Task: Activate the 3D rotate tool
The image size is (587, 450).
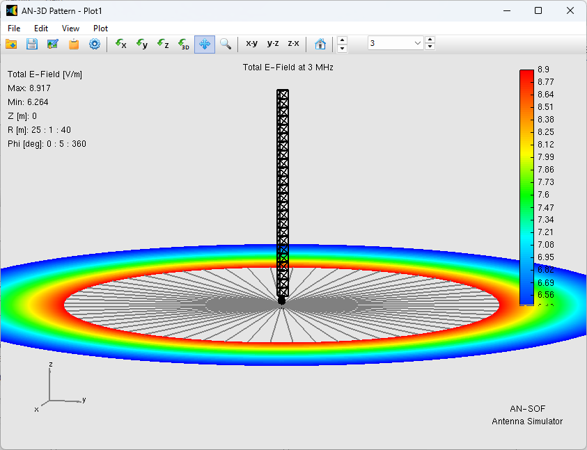Action: point(184,44)
